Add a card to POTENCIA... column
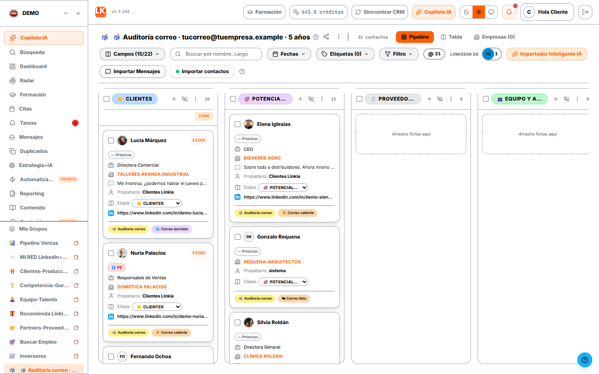Image resolution: width=599 pixels, height=374 pixels. (300, 99)
